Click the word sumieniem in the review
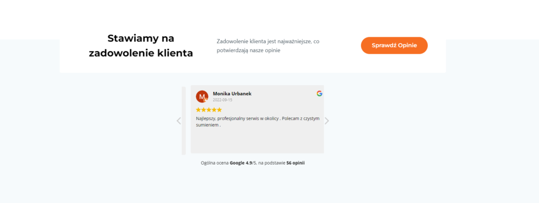Screen dimensions: 539x203 click(x=207, y=125)
